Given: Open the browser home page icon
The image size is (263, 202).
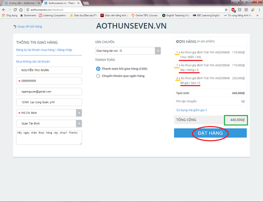Looking at the screenshot, I should point(21,10).
